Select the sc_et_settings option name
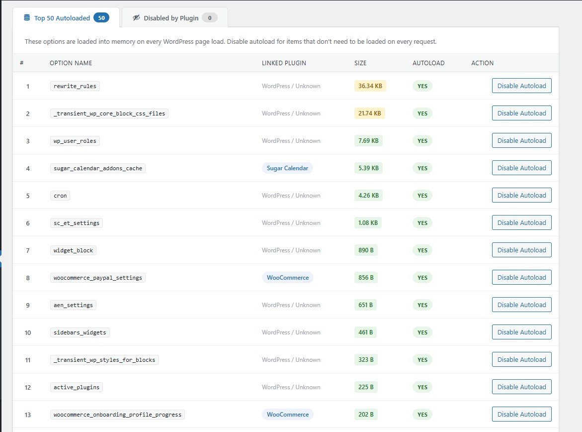The image size is (582, 432). tap(77, 223)
